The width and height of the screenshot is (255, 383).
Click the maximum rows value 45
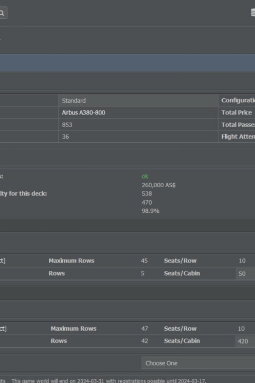point(144,260)
